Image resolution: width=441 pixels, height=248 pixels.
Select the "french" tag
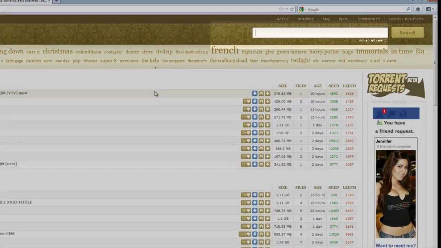(x=225, y=50)
